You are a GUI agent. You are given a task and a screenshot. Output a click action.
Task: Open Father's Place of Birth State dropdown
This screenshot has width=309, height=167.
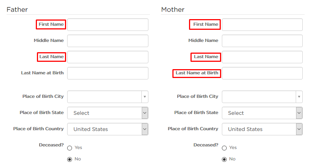[x=107, y=113]
